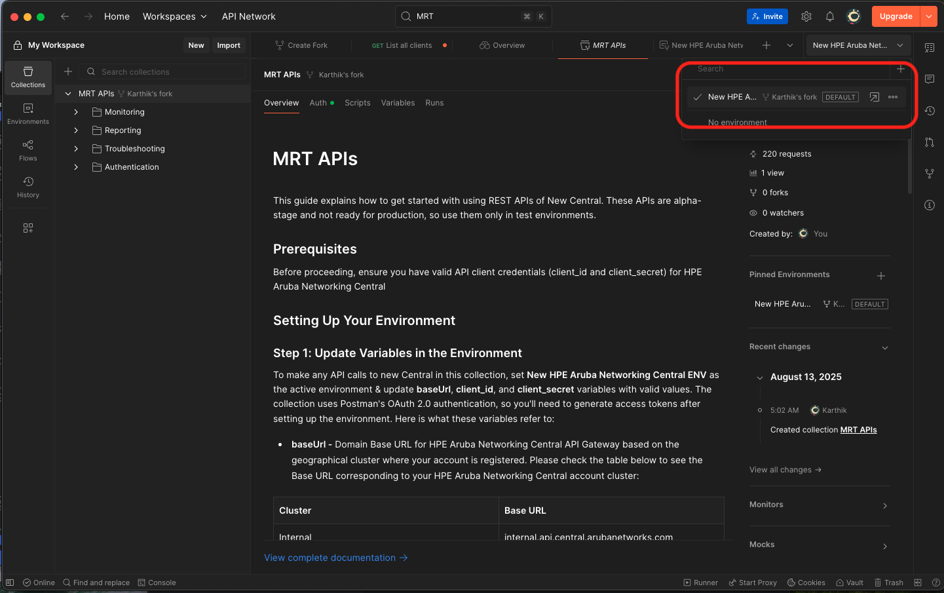Click the global search box showing MRT

(x=473, y=16)
